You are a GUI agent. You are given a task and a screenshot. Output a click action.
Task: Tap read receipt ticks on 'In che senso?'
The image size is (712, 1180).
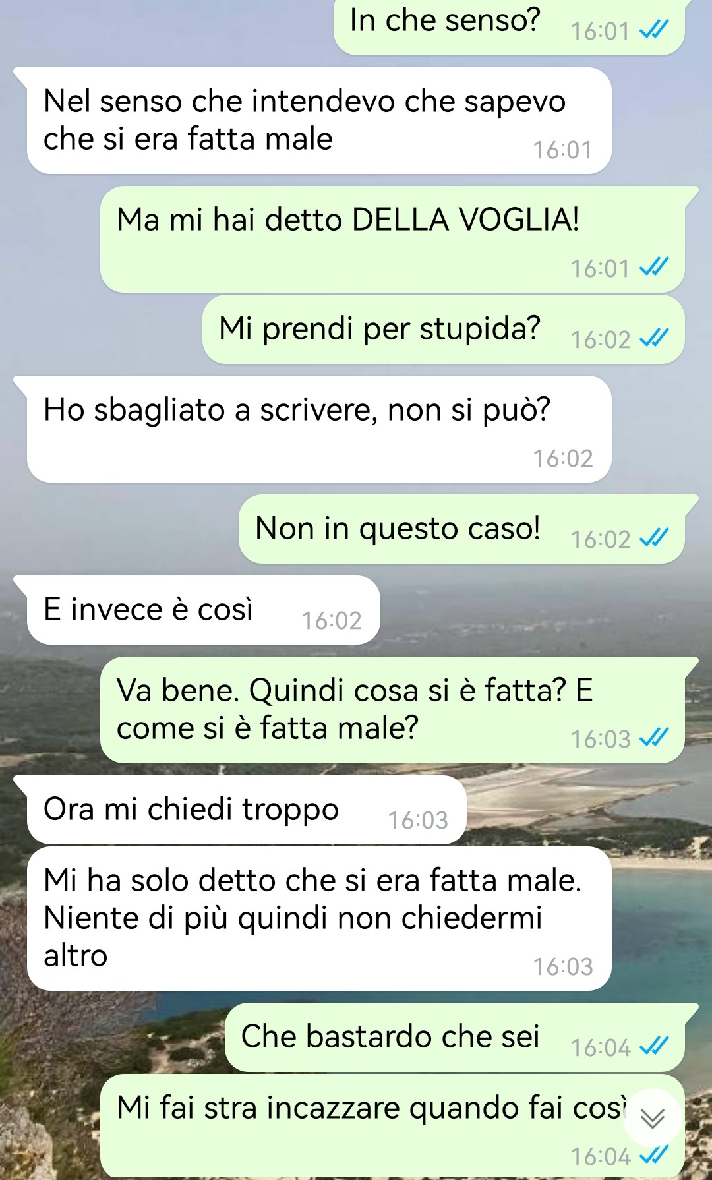point(654,30)
